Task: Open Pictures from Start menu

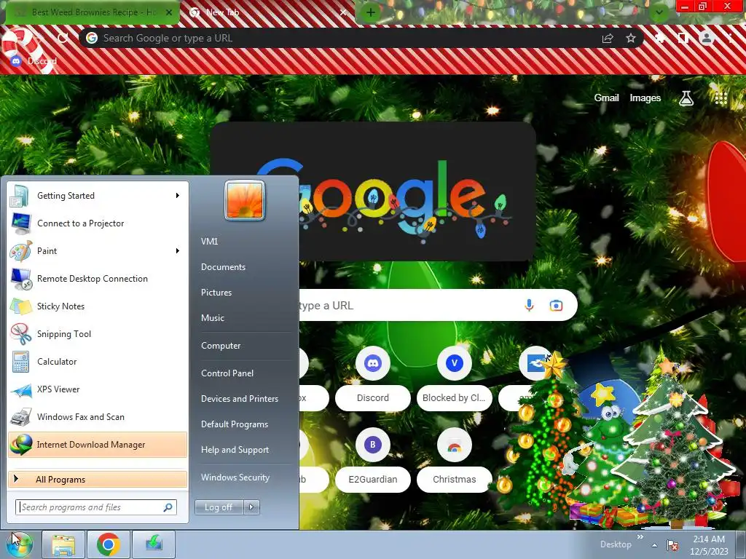Action: (216, 293)
